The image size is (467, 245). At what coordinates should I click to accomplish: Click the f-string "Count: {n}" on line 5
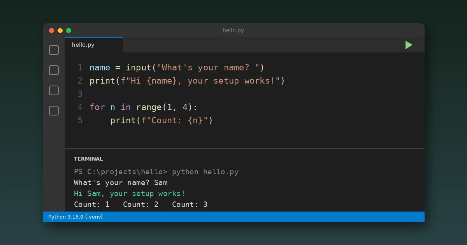pyautogui.click(x=175, y=121)
